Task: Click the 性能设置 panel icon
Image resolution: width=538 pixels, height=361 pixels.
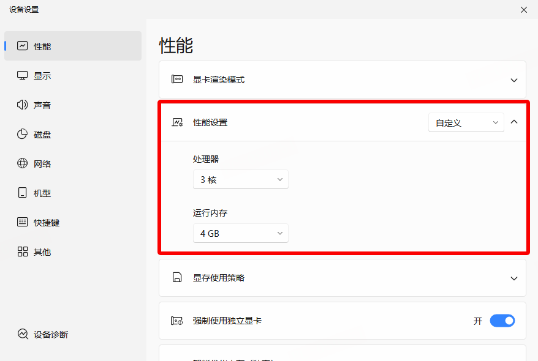Action: pyautogui.click(x=176, y=122)
